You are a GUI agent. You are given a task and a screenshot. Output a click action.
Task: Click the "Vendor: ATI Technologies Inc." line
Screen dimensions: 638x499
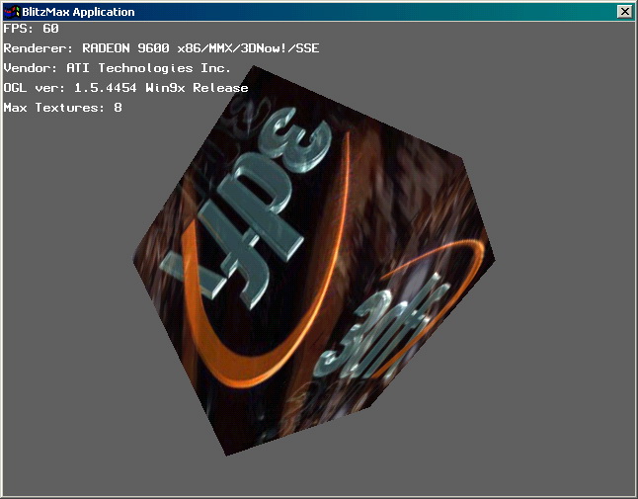[x=117, y=68]
